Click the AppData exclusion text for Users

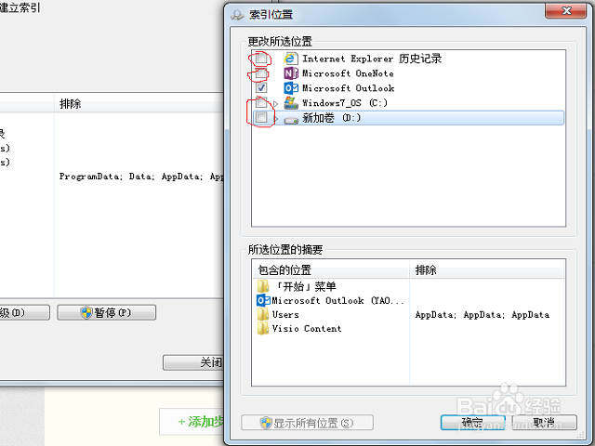[x=482, y=315]
